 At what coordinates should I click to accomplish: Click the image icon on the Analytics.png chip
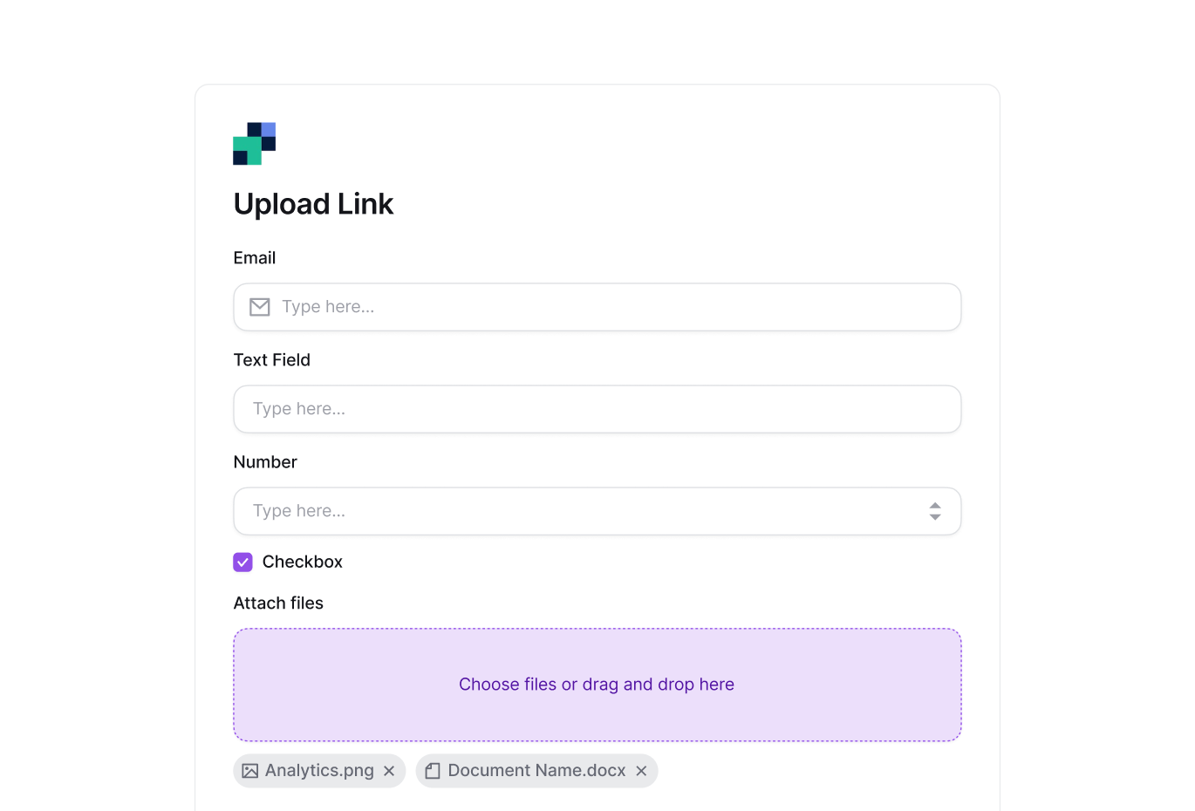point(250,770)
